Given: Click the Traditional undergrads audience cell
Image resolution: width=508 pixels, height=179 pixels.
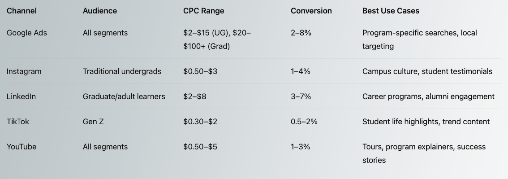Looking at the screenshot, I should pos(122,71).
